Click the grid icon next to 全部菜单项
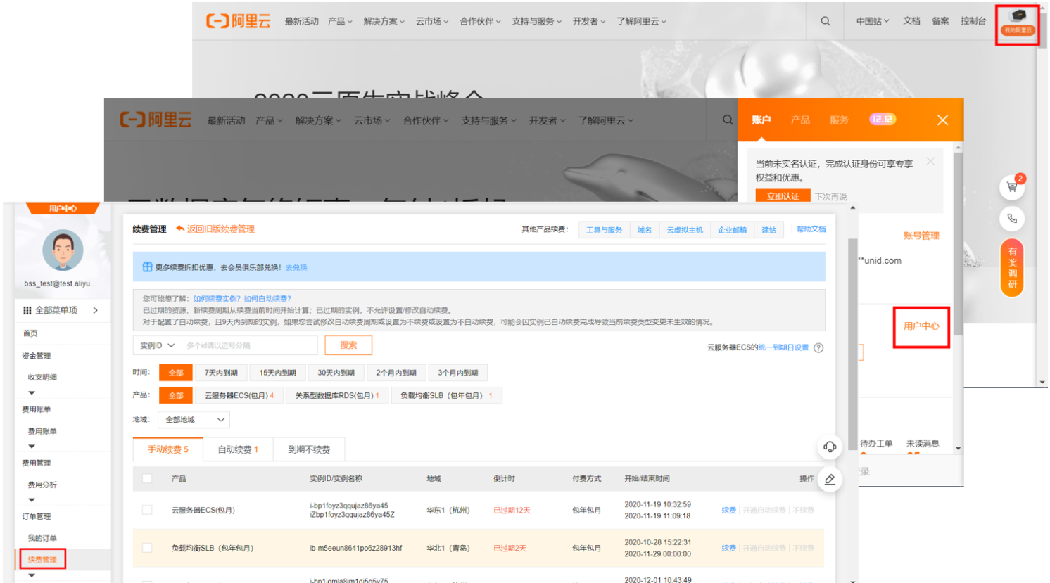 coord(27,310)
